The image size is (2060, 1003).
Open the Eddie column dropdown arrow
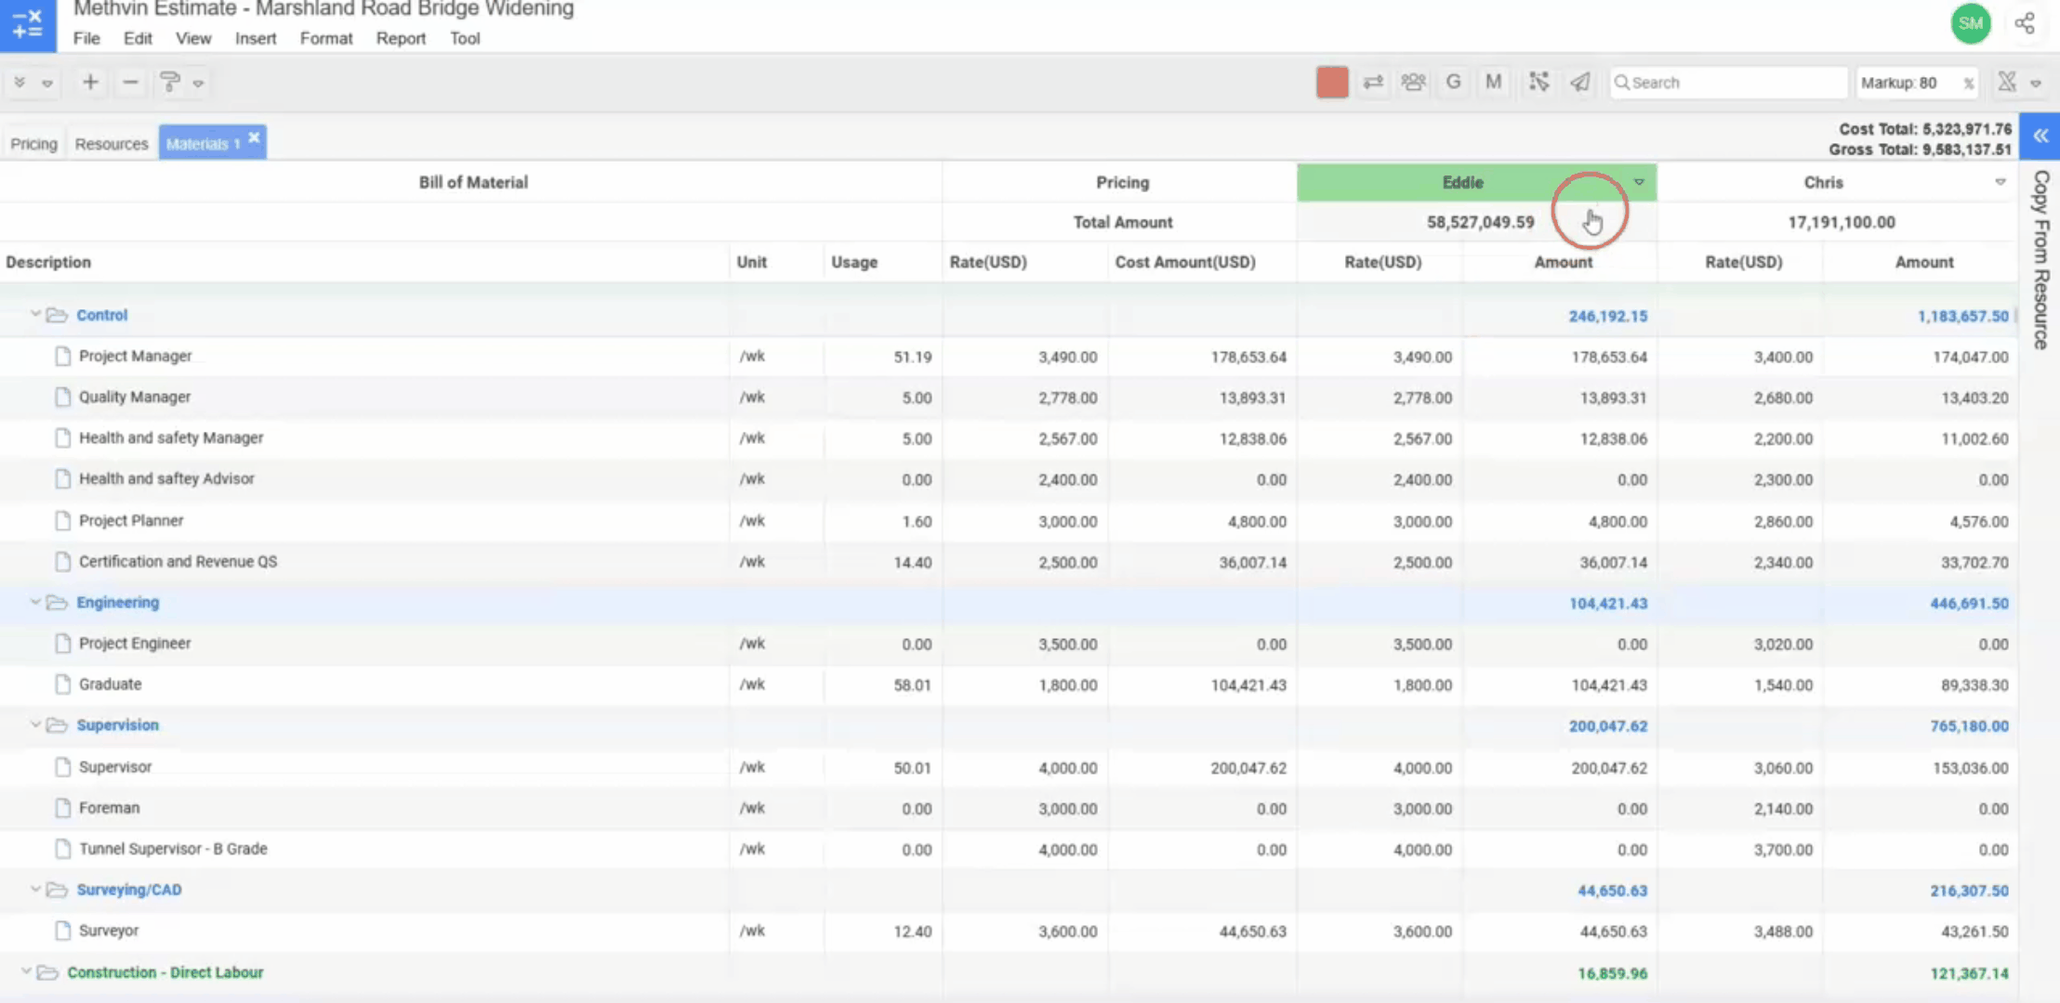coord(1639,182)
